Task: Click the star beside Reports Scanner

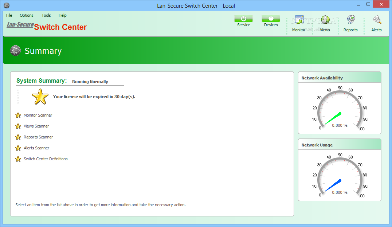Action: pyautogui.click(x=18, y=137)
